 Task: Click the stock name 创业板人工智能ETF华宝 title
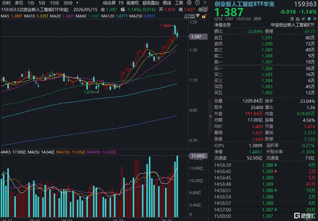point(244,4)
